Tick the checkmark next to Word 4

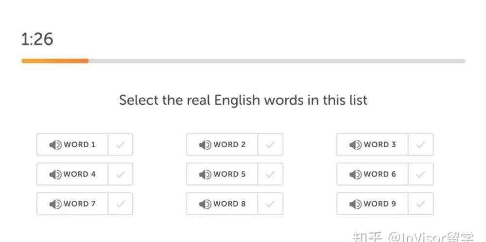(x=121, y=174)
